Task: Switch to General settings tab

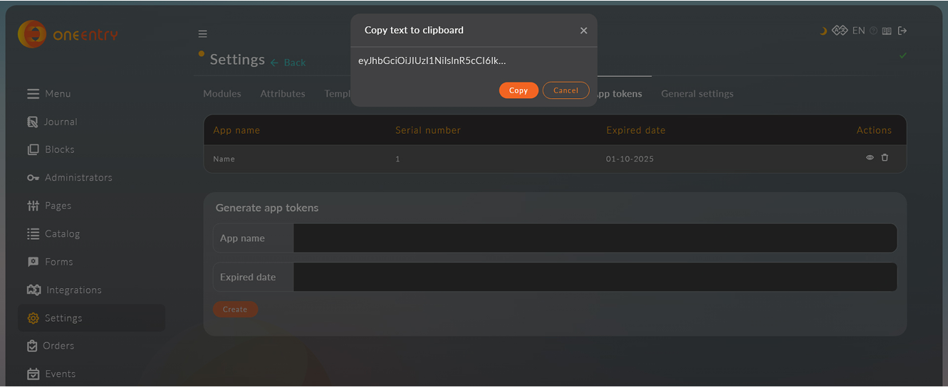Action: click(x=697, y=94)
